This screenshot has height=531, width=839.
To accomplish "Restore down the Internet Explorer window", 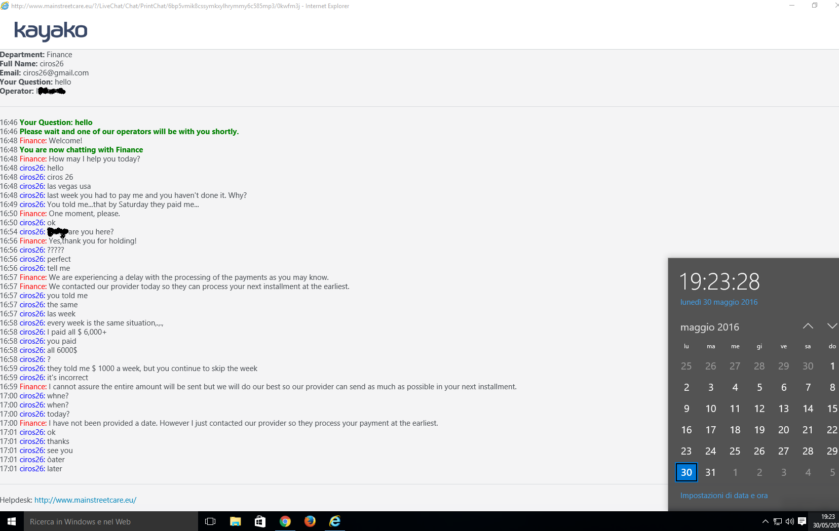I will [x=815, y=6].
